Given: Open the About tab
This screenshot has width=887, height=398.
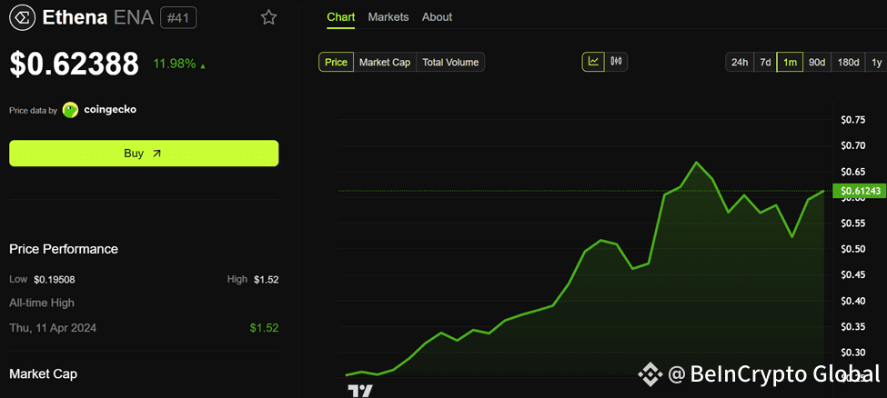Looking at the screenshot, I should coord(437,17).
